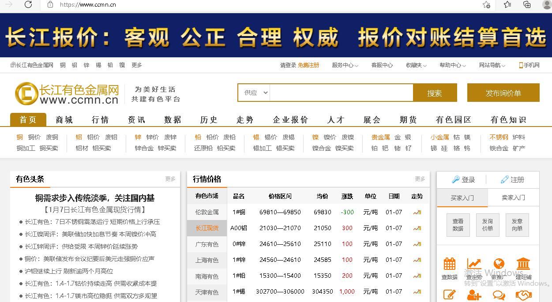Go to 首页 in the main nav
The image size is (552, 302).
point(28,119)
